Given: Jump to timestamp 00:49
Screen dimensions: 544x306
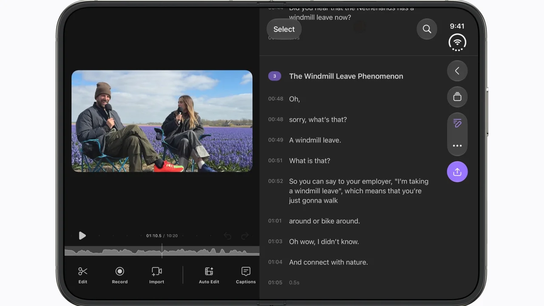Looking at the screenshot, I should [275, 140].
